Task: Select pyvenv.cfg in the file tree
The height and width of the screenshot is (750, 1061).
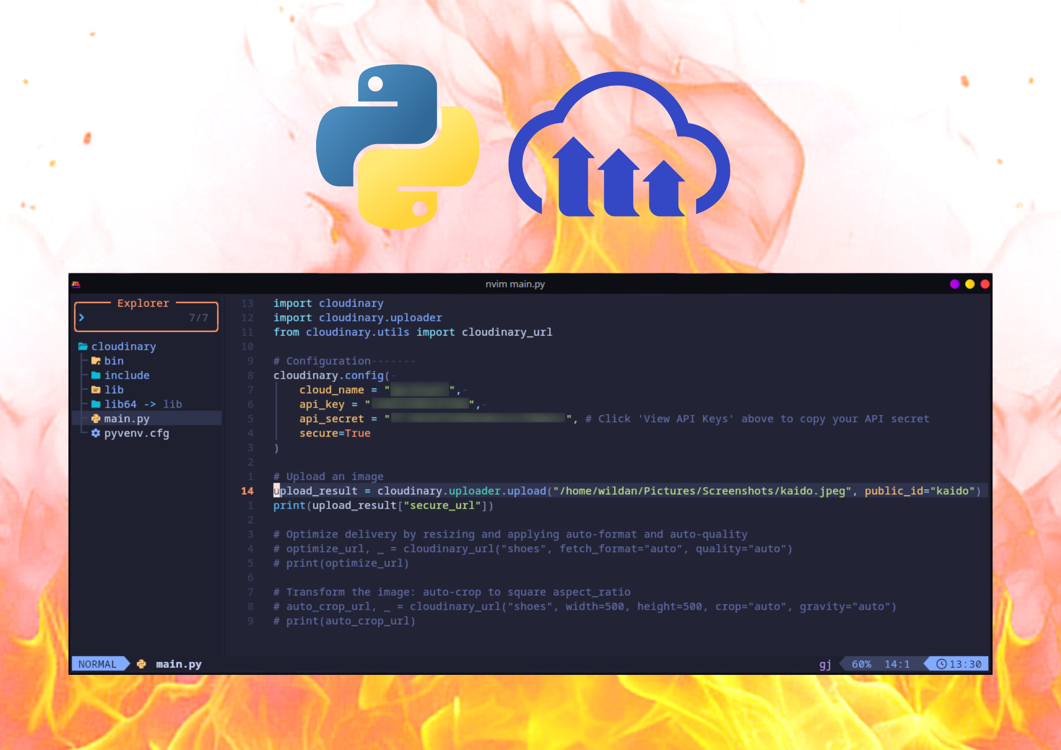Action: coord(137,433)
